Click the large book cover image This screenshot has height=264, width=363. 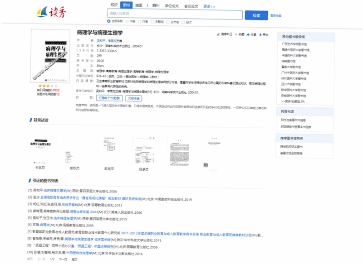pos(50,56)
